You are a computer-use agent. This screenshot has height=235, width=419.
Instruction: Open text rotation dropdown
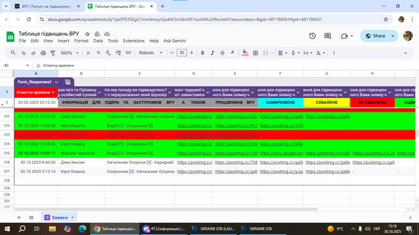point(320,53)
